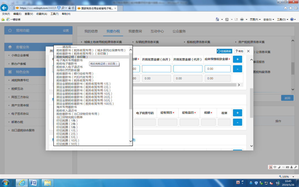
Task: Click the 在线咨询 headset button
Action: click(x=224, y=51)
